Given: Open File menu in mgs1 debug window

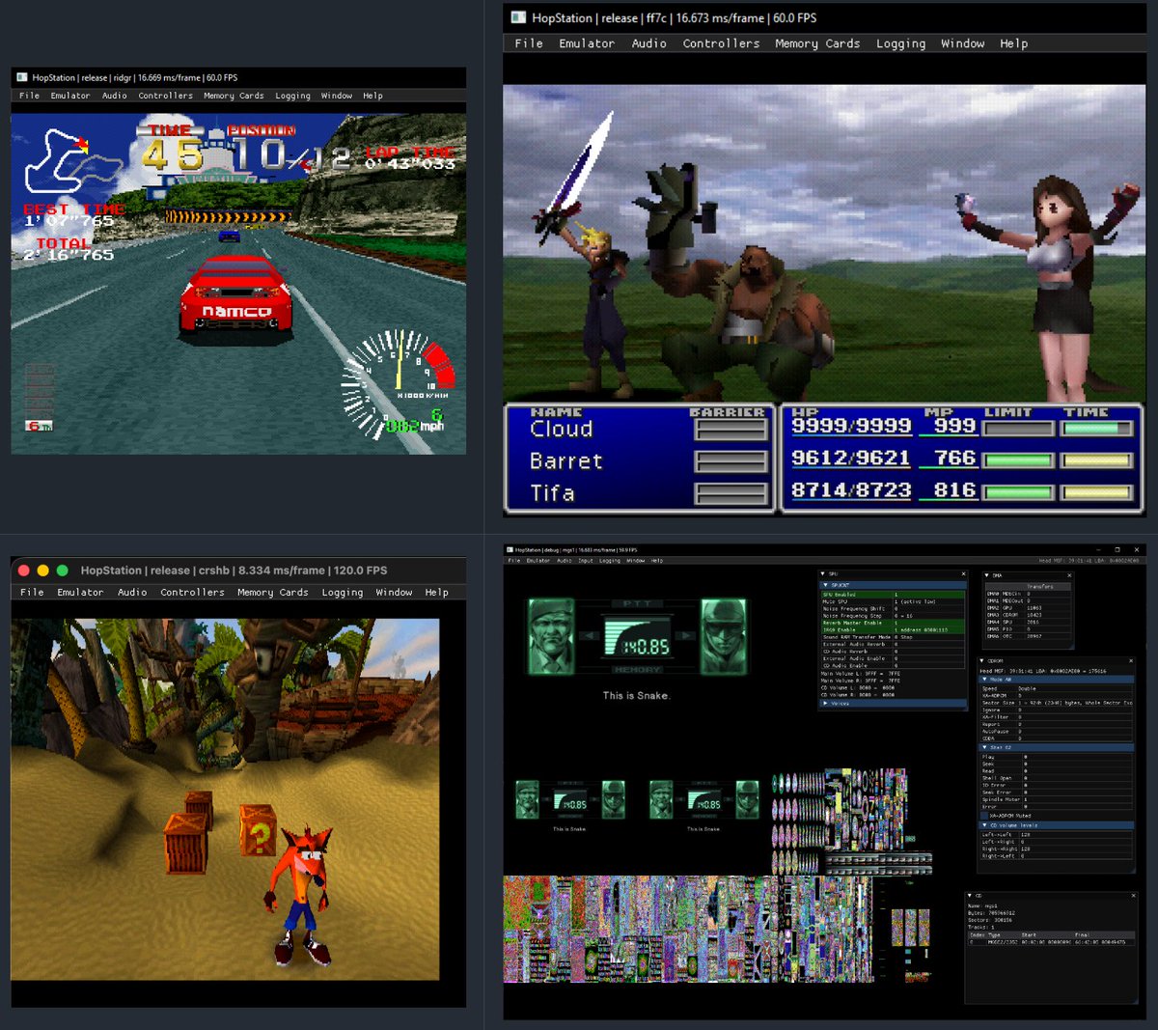Looking at the screenshot, I should (x=514, y=561).
